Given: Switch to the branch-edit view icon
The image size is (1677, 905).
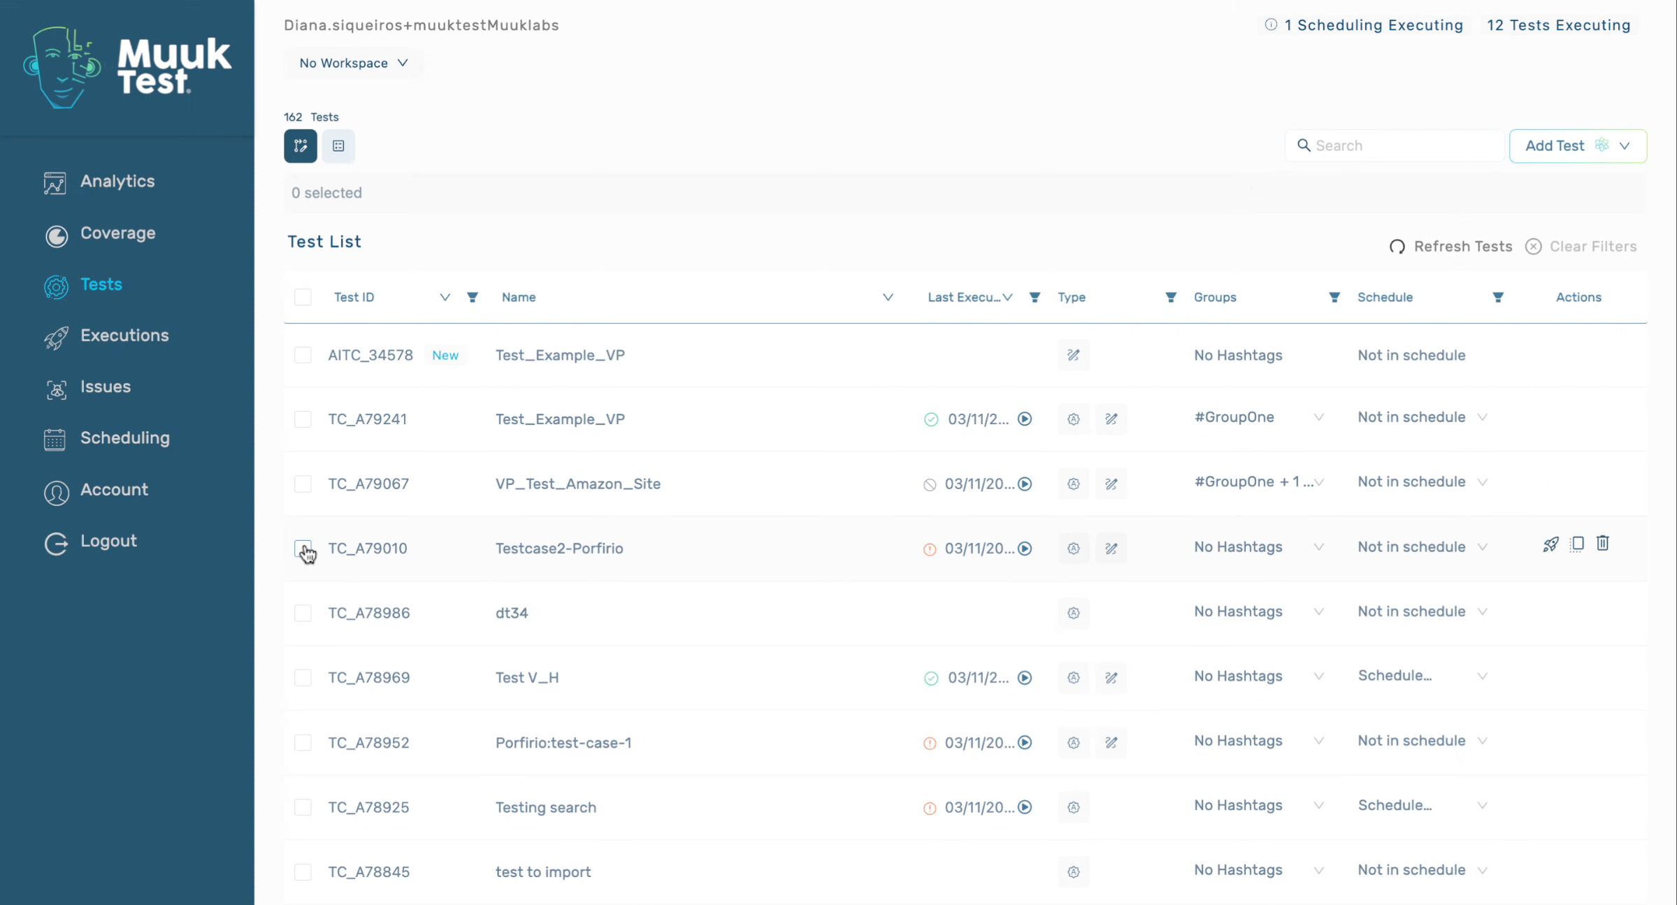Looking at the screenshot, I should tap(301, 146).
